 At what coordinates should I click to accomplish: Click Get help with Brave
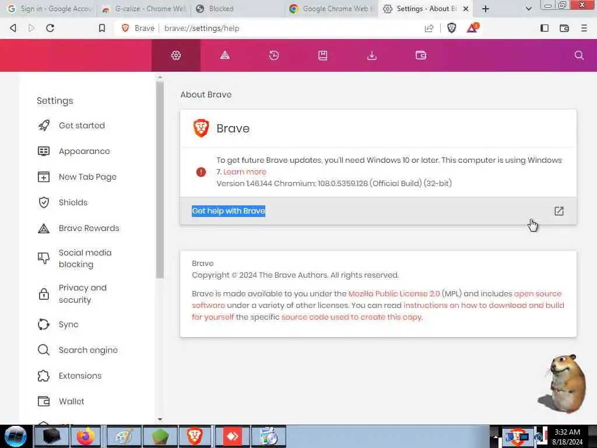(229, 211)
